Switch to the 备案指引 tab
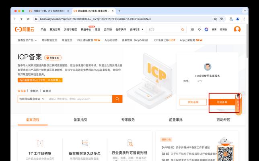The height and width of the screenshot is (161, 259). point(80,120)
